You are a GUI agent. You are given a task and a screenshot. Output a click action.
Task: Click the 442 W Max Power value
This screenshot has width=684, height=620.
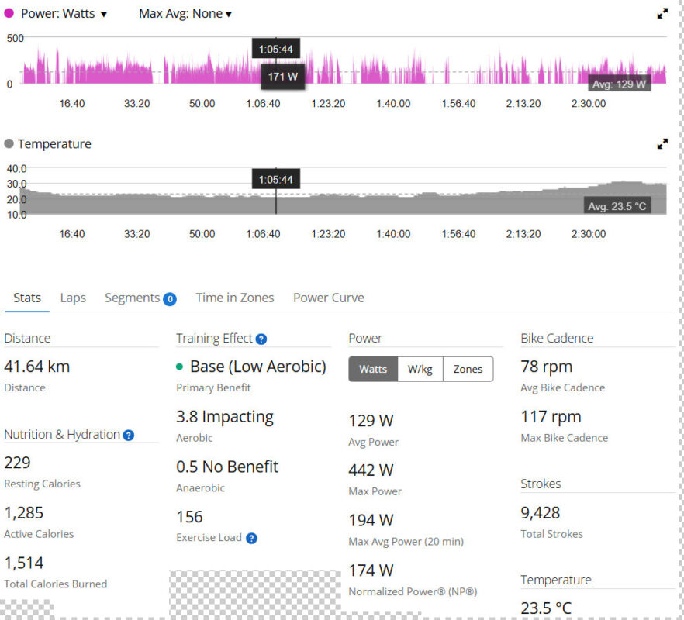tap(371, 470)
